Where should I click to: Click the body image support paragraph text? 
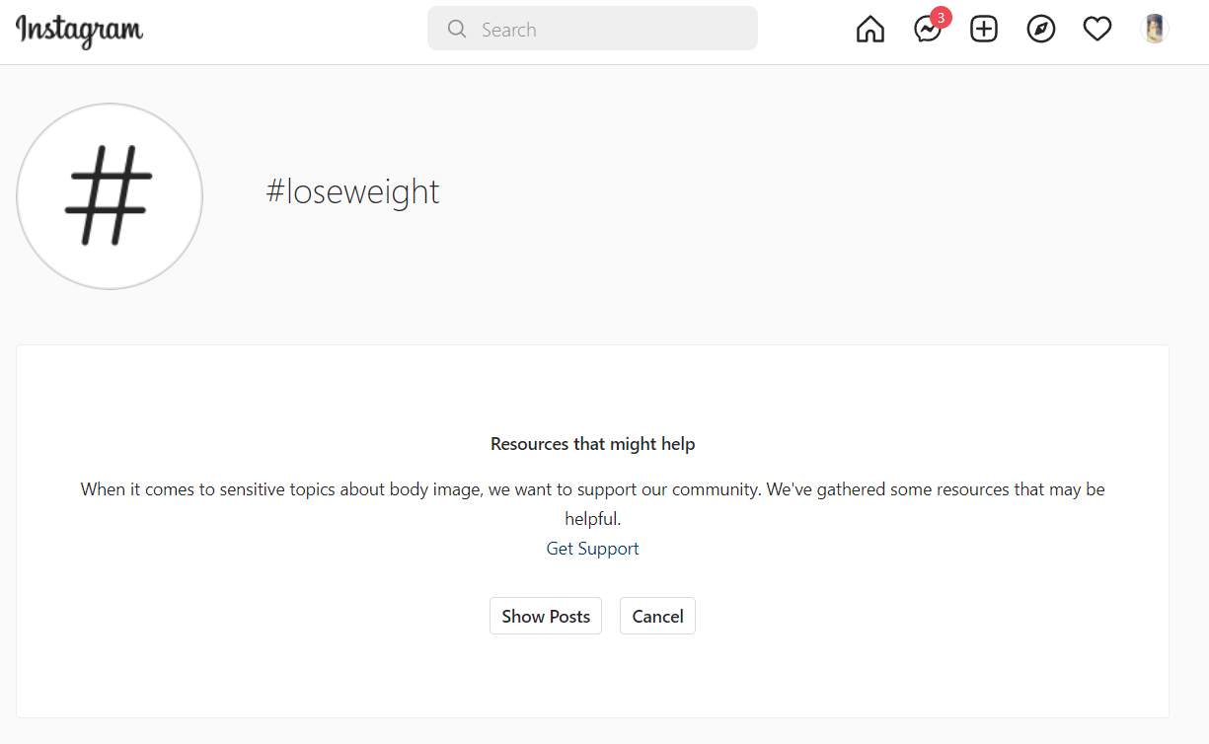coord(592,503)
